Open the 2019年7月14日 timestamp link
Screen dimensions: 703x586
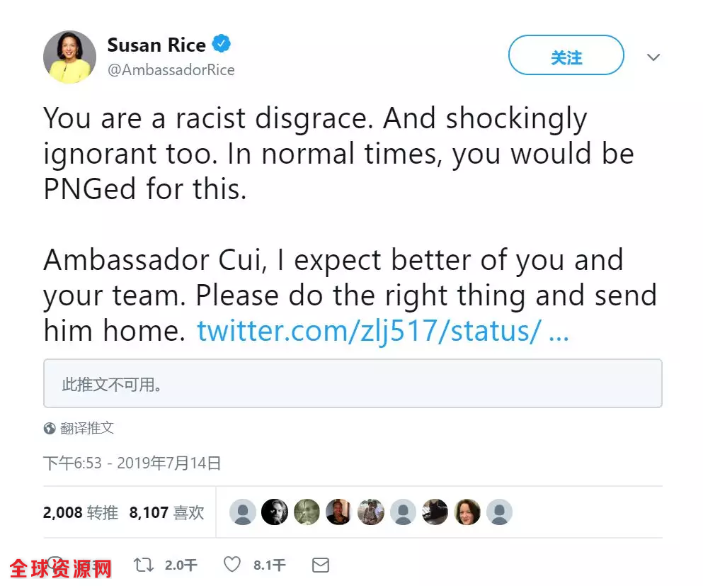169,463
